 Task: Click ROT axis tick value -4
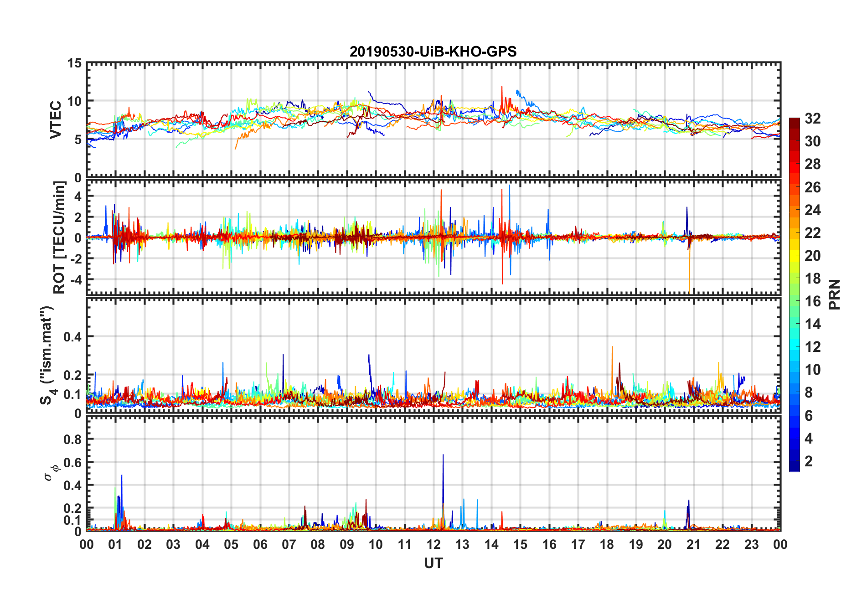click(76, 279)
